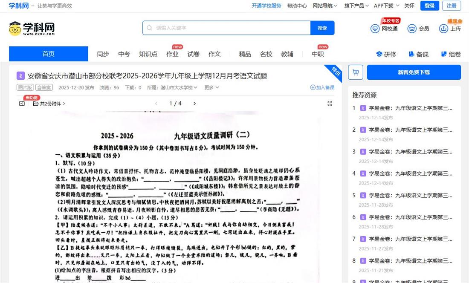The height and width of the screenshot is (283, 469).
Task: Click the 新客免费下载 button
Action: coord(414,72)
